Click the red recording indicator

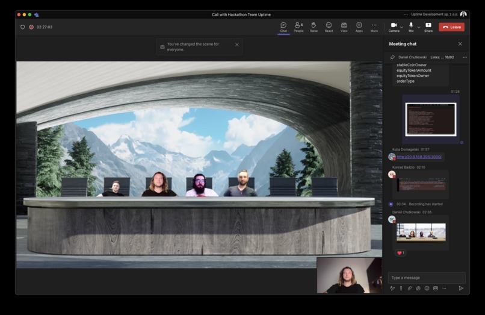31,27
